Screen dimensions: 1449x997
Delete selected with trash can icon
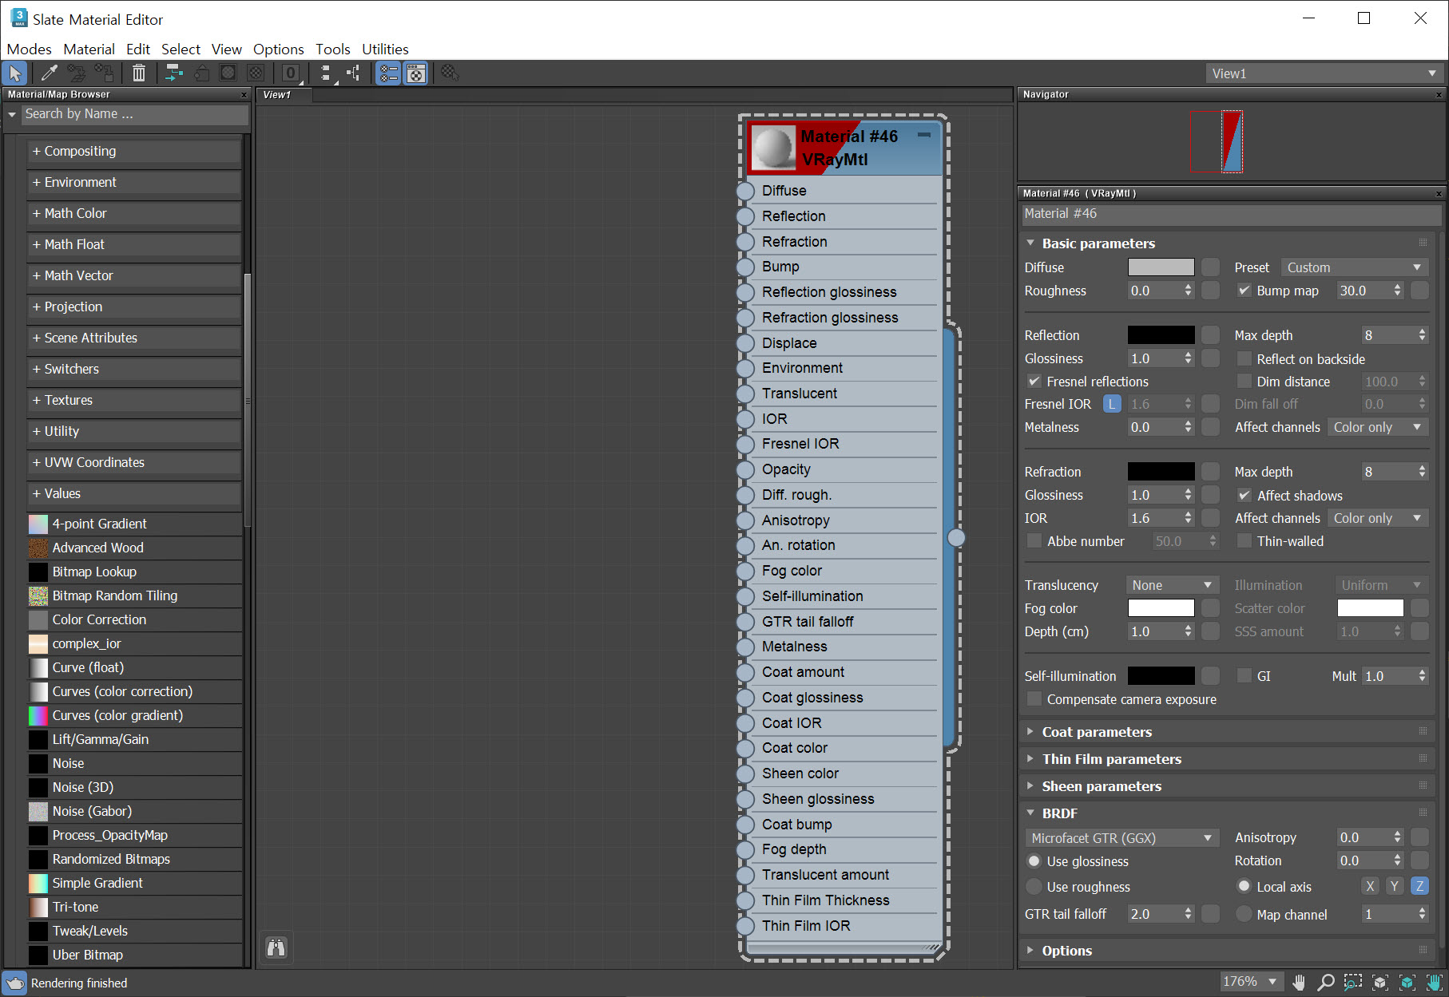pos(139,73)
